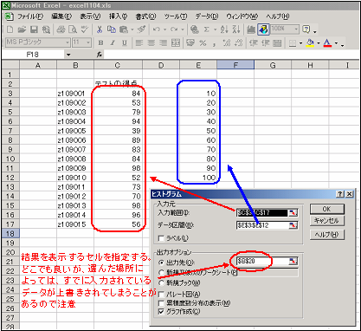
Task: Expand the zoom percentage dropdown
Action: (x=296, y=29)
